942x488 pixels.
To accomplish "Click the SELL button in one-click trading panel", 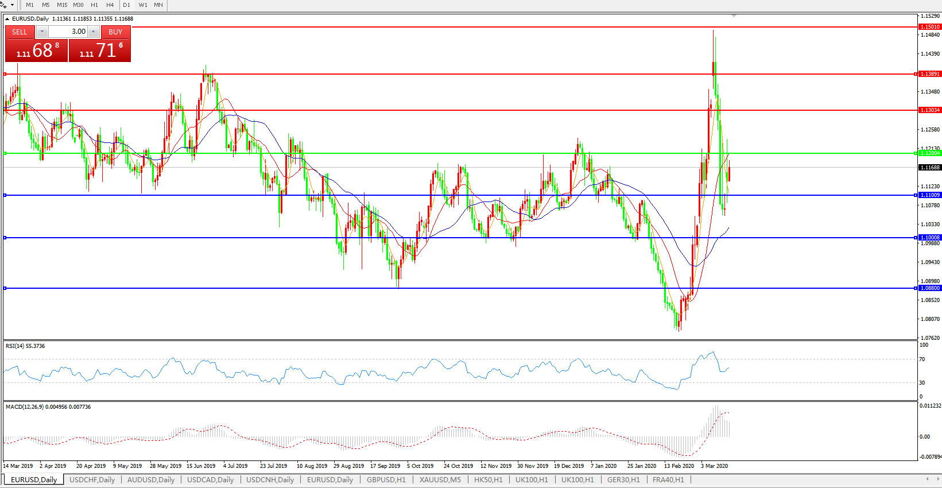I will pos(20,32).
